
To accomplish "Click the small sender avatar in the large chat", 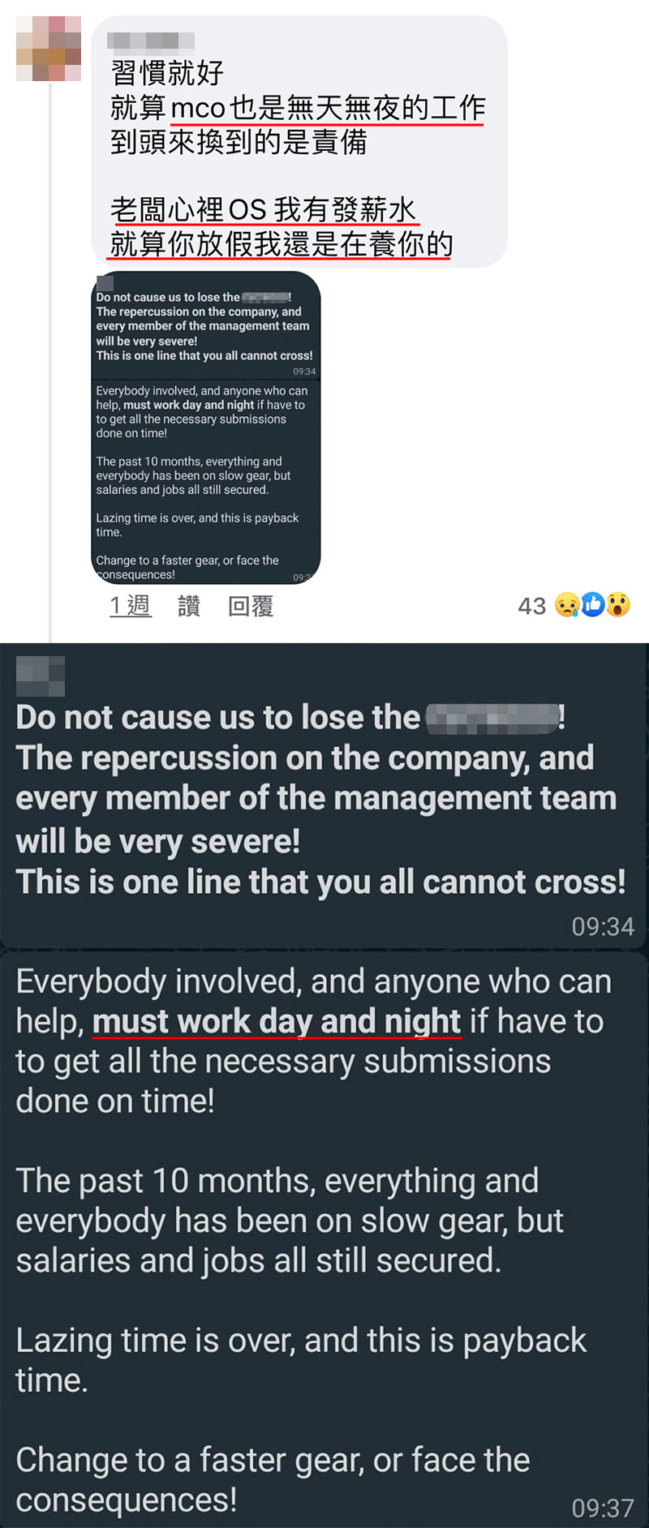I will point(41,676).
